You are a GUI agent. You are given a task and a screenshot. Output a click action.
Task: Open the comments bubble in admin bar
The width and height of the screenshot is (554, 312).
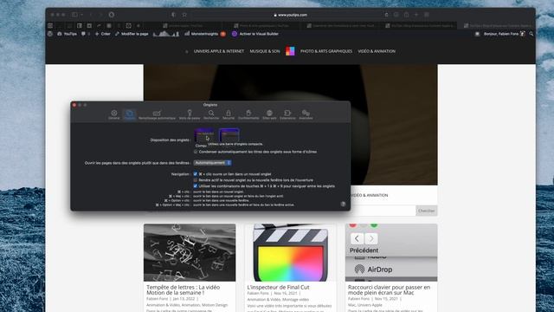(83, 34)
